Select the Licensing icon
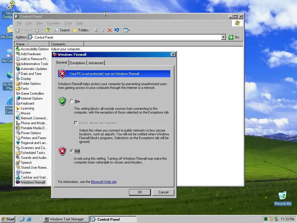Screen dimensions: 297x223 pyautogui.click(x=18, y=108)
